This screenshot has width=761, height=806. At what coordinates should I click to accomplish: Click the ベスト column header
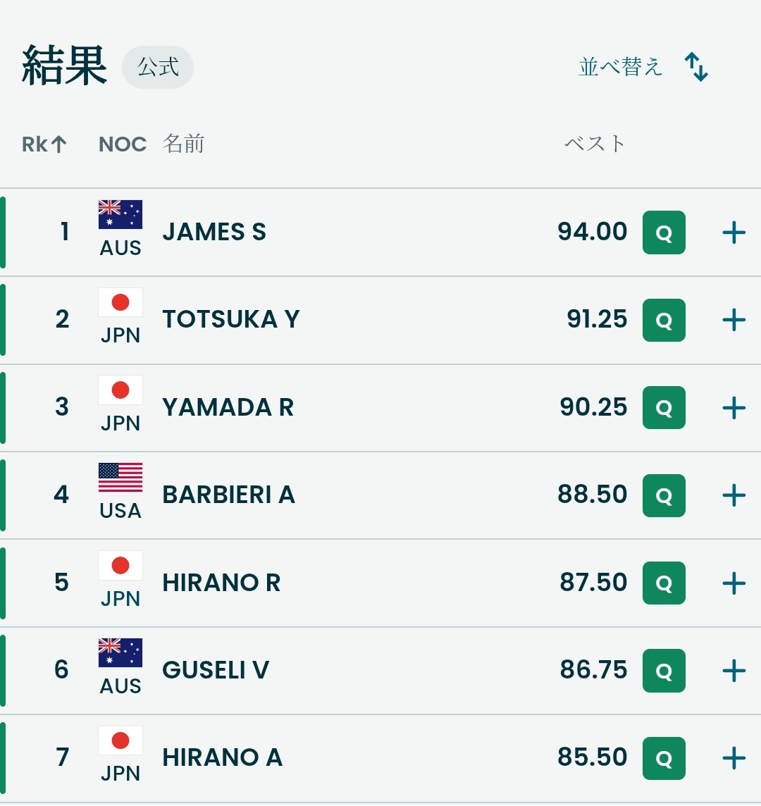click(595, 144)
